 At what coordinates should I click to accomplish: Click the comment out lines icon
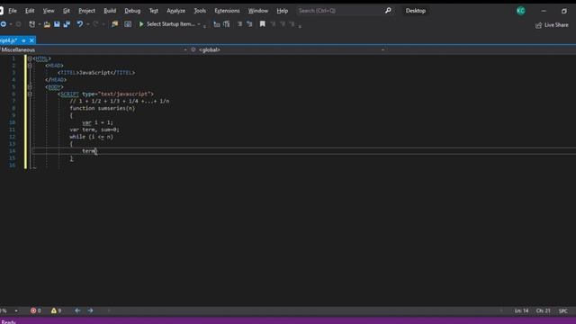pos(239,24)
